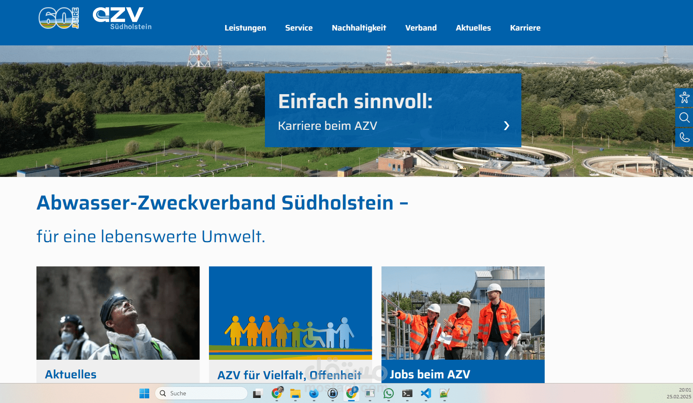Image resolution: width=693 pixels, height=403 pixels.
Task: Open the terminal icon in the taskbar
Action: (407, 394)
